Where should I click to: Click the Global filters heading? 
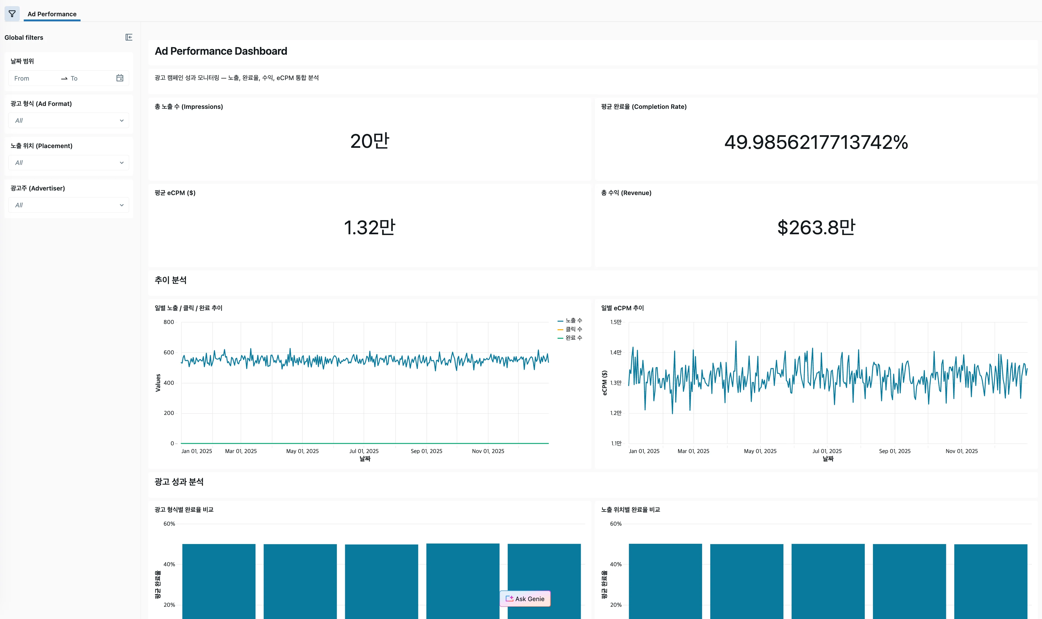[24, 38]
